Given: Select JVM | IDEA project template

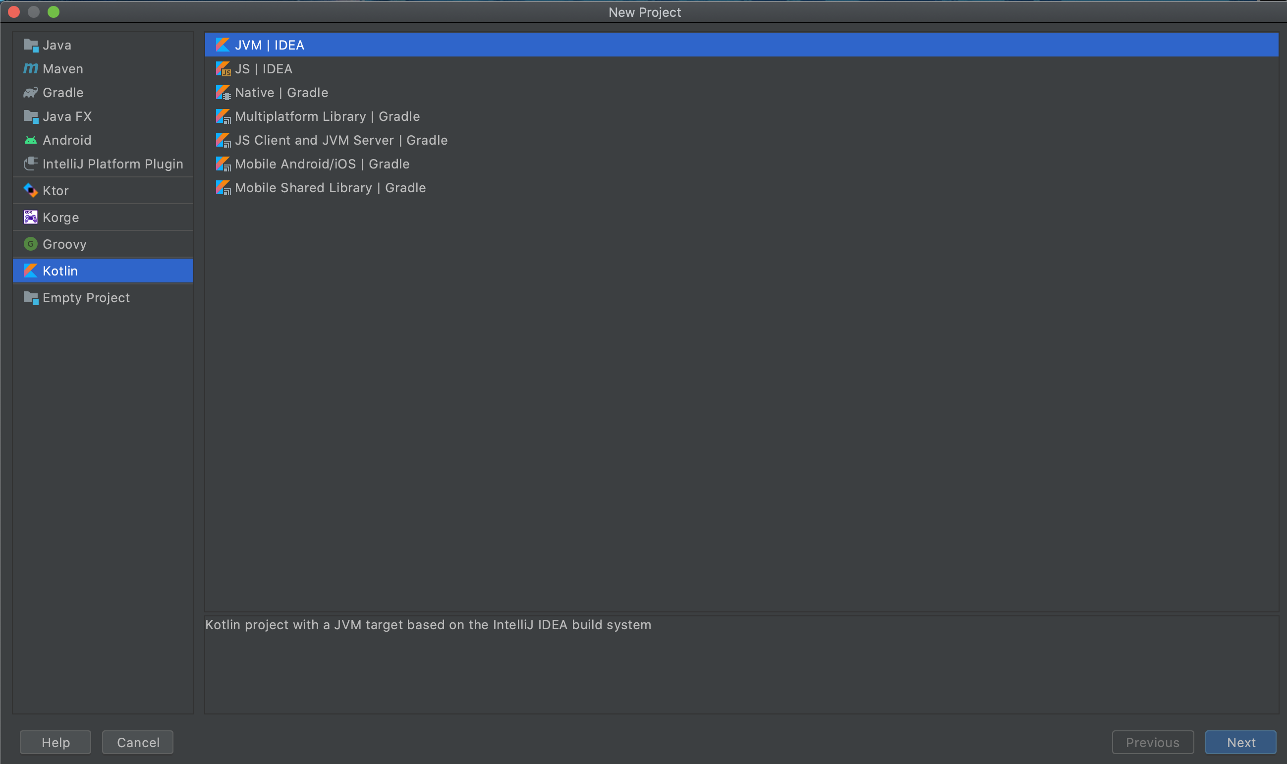Looking at the screenshot, I should (269, 45).
